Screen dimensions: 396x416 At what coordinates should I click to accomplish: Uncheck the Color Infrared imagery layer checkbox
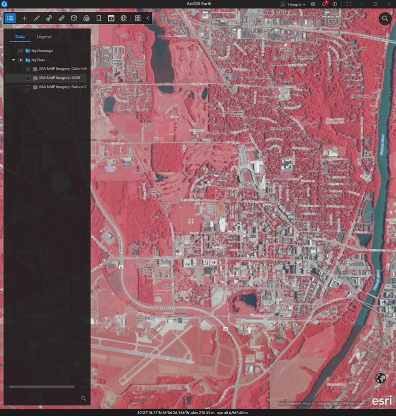28,69
